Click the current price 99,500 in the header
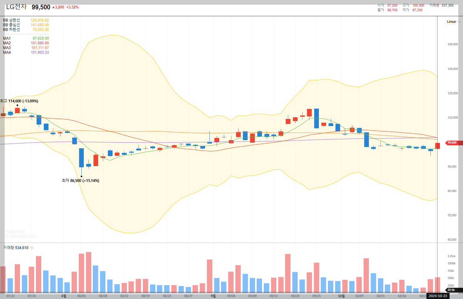This screenshot has height=299, width=463. tap(41, 7)
